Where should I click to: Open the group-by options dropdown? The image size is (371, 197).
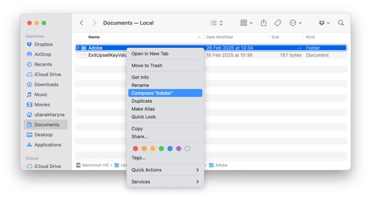point(246,23)
